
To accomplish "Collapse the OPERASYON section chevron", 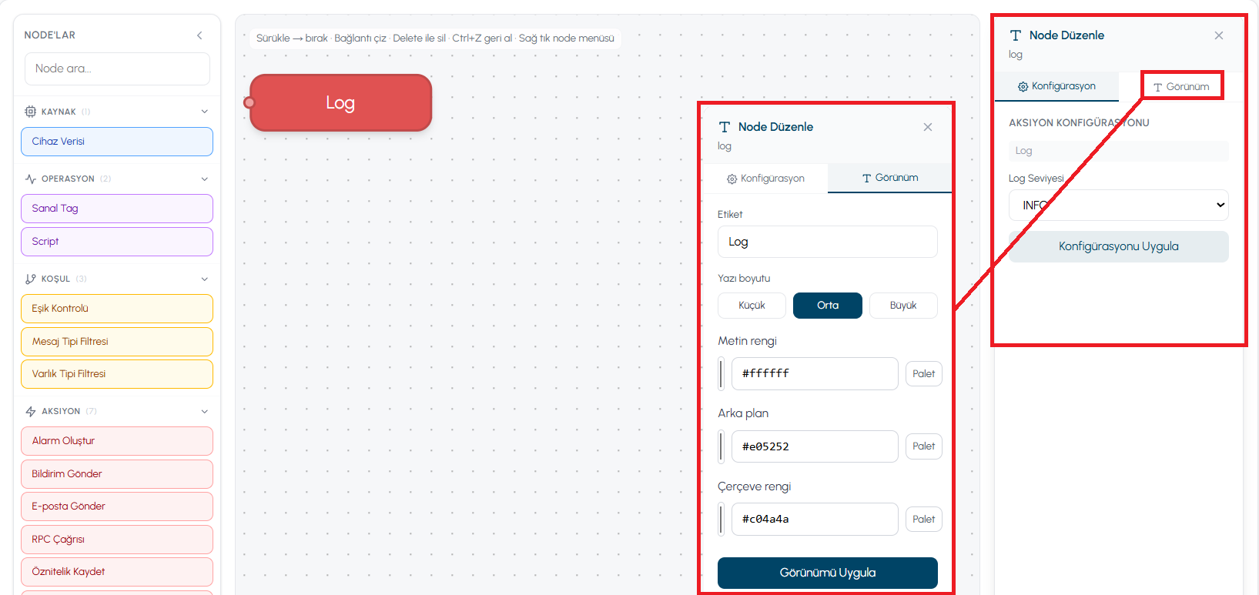I will tap(204, 179).
